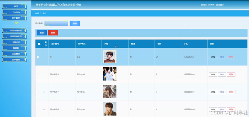Click 删除 in the 用户账号7 row
Screen dimensions: 249x117
coord(231,92)
